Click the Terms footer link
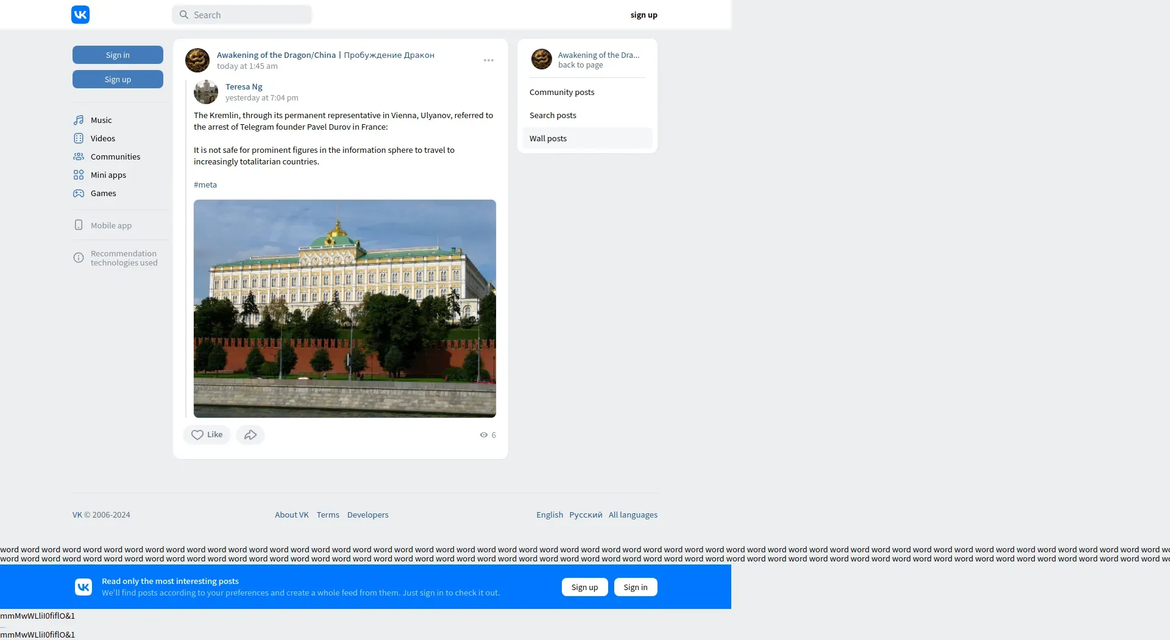 point(328,515)
